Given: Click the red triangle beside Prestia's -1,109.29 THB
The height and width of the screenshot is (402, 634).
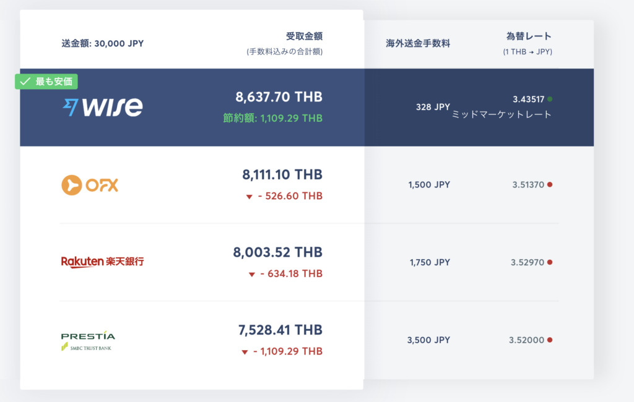Looking at the screenshot, I should (245, 352).
